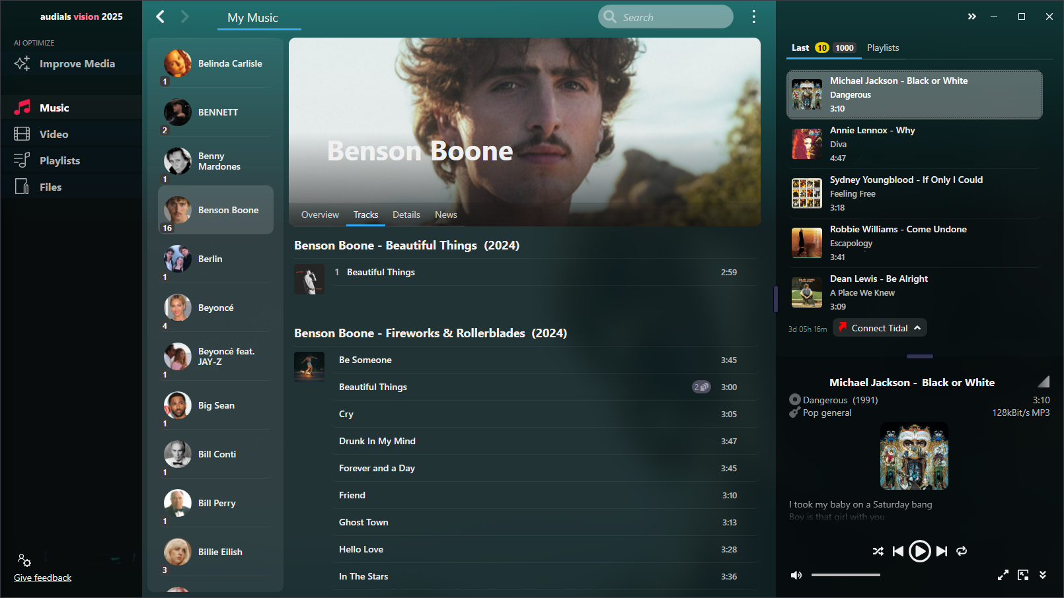Screen dimensions: 1064x598
Task: Skip to previous track
Action: point(897,551)
